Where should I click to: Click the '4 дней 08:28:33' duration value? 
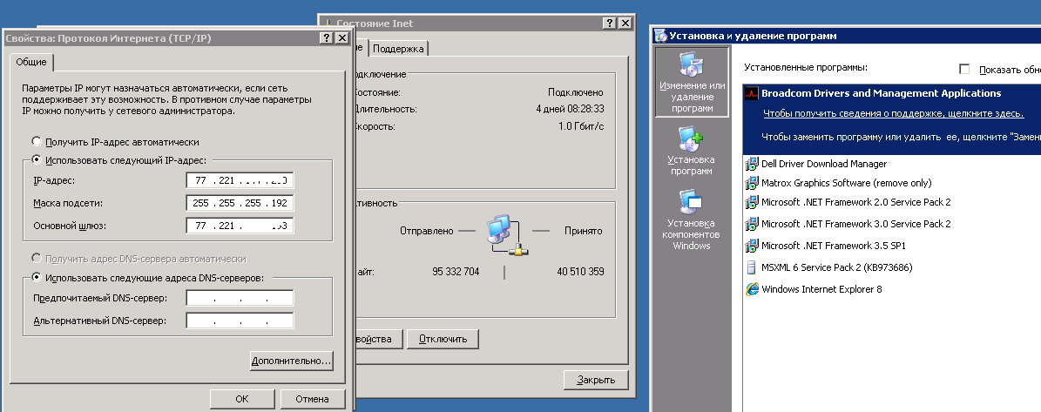570,109
